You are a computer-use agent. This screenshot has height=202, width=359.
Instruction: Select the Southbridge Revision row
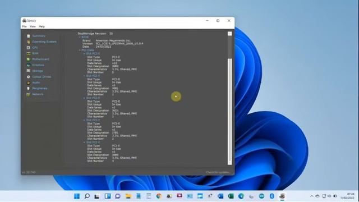[x=95, y=34]
